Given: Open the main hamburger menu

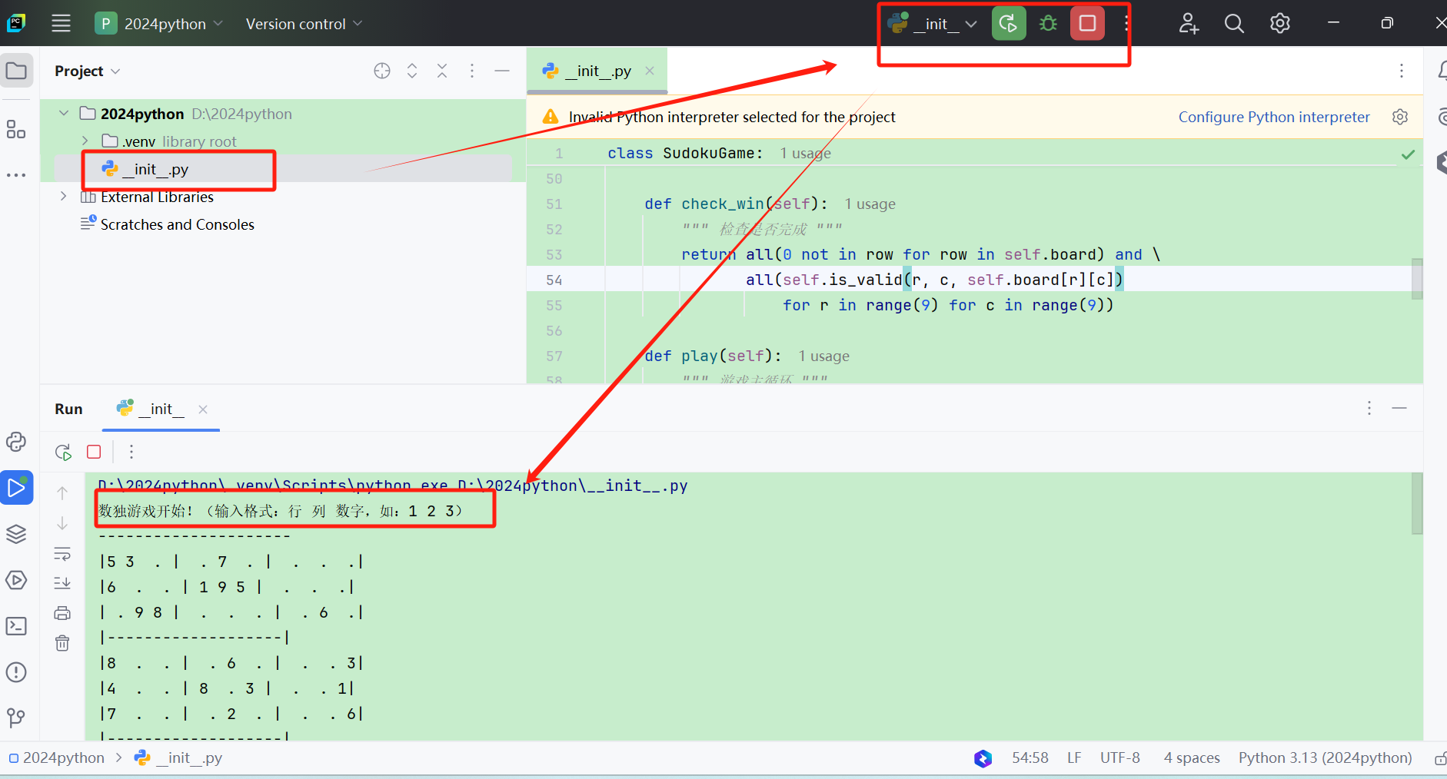Looking at the screenshot, I should (61, 23).
